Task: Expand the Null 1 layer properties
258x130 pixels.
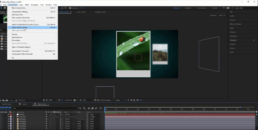Action: coord(9,114)
